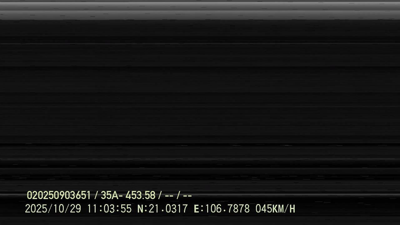Click the device ID 020250903651 overlay
The height and width of the screenshot is (225, 400).
pyautogui.click(x=59, y=195)
